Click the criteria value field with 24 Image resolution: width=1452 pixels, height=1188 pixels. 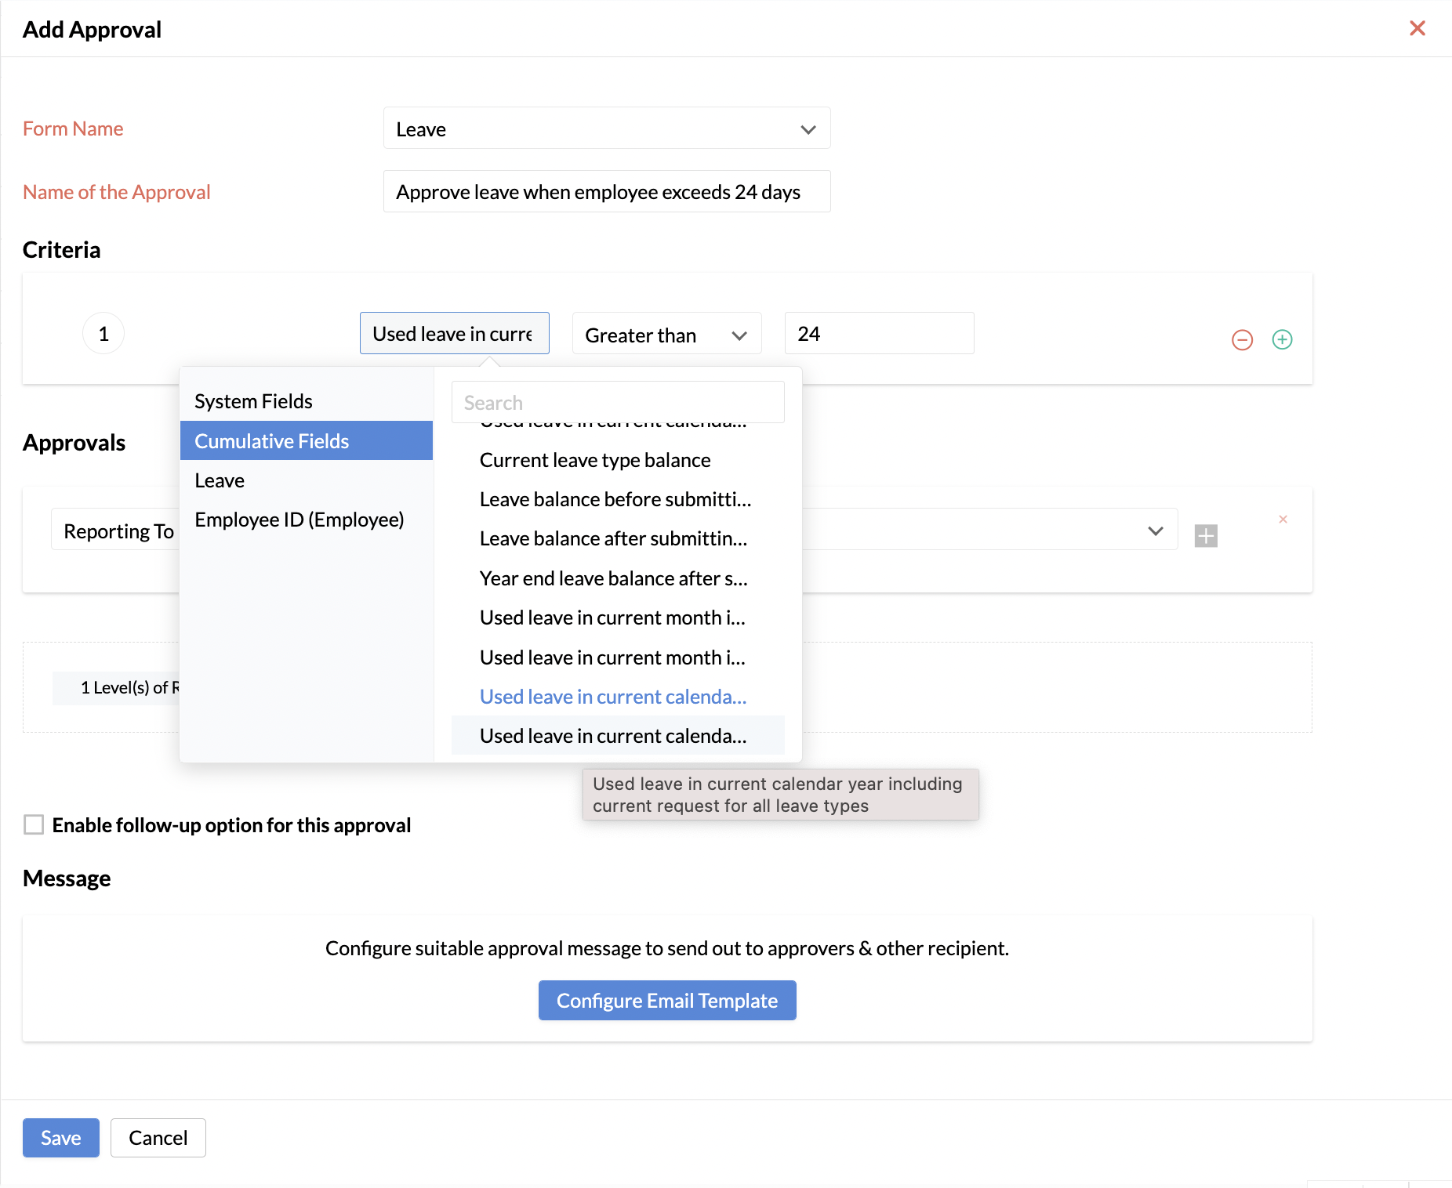click(x=879, y=334)
